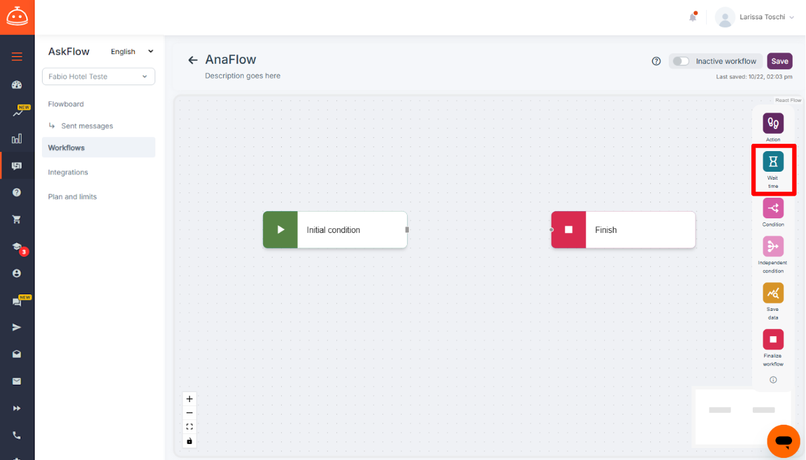Expand the hamburger sidebar menu
Image resolution: width=806 pixels, height=460 pixels.
(x=17, y=57)
